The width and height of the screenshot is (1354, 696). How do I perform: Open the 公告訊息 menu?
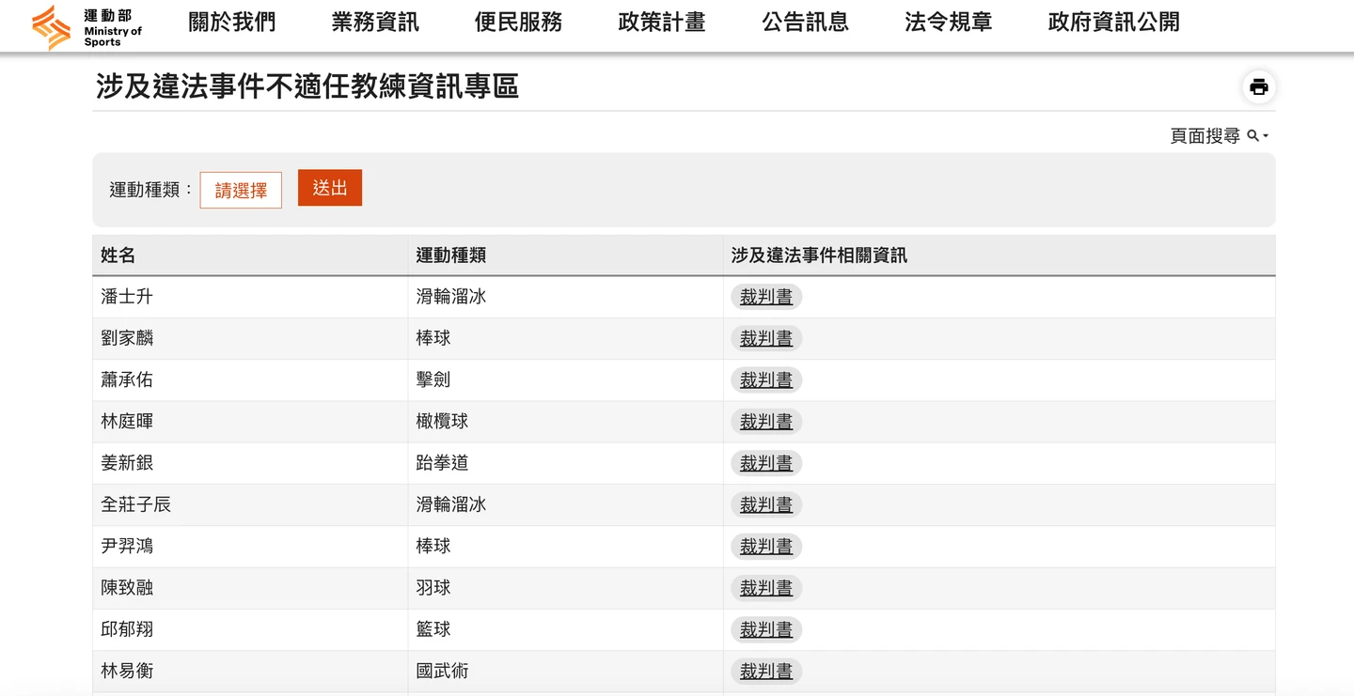pyautogui.click(x=805, y=23)
